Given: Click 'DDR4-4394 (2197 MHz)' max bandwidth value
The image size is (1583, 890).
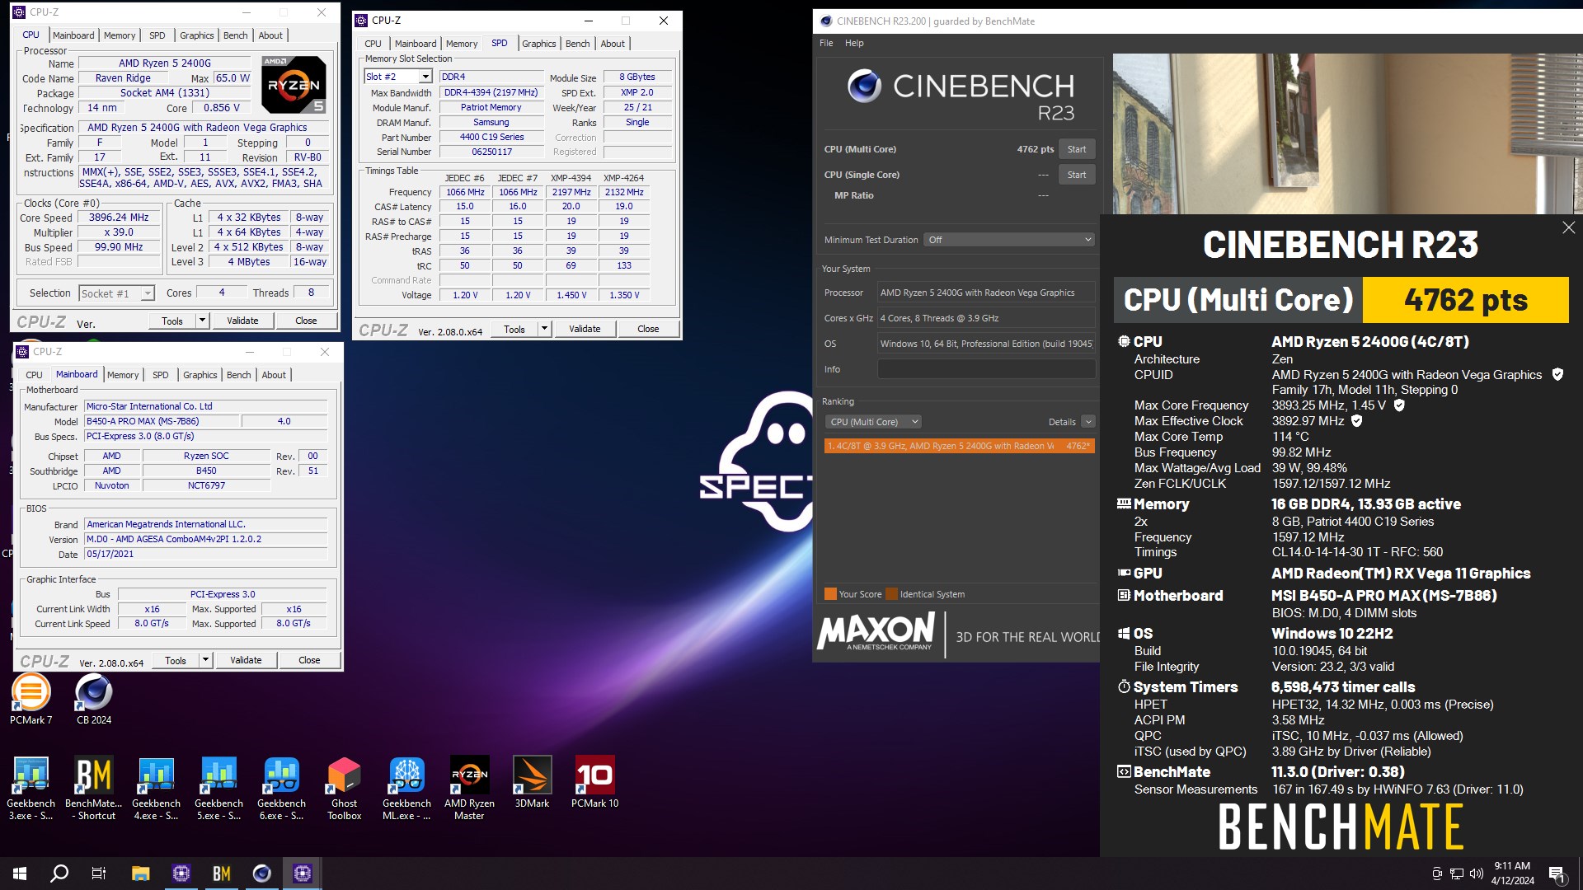Looking at the screenshot, I should click(491, 92).
